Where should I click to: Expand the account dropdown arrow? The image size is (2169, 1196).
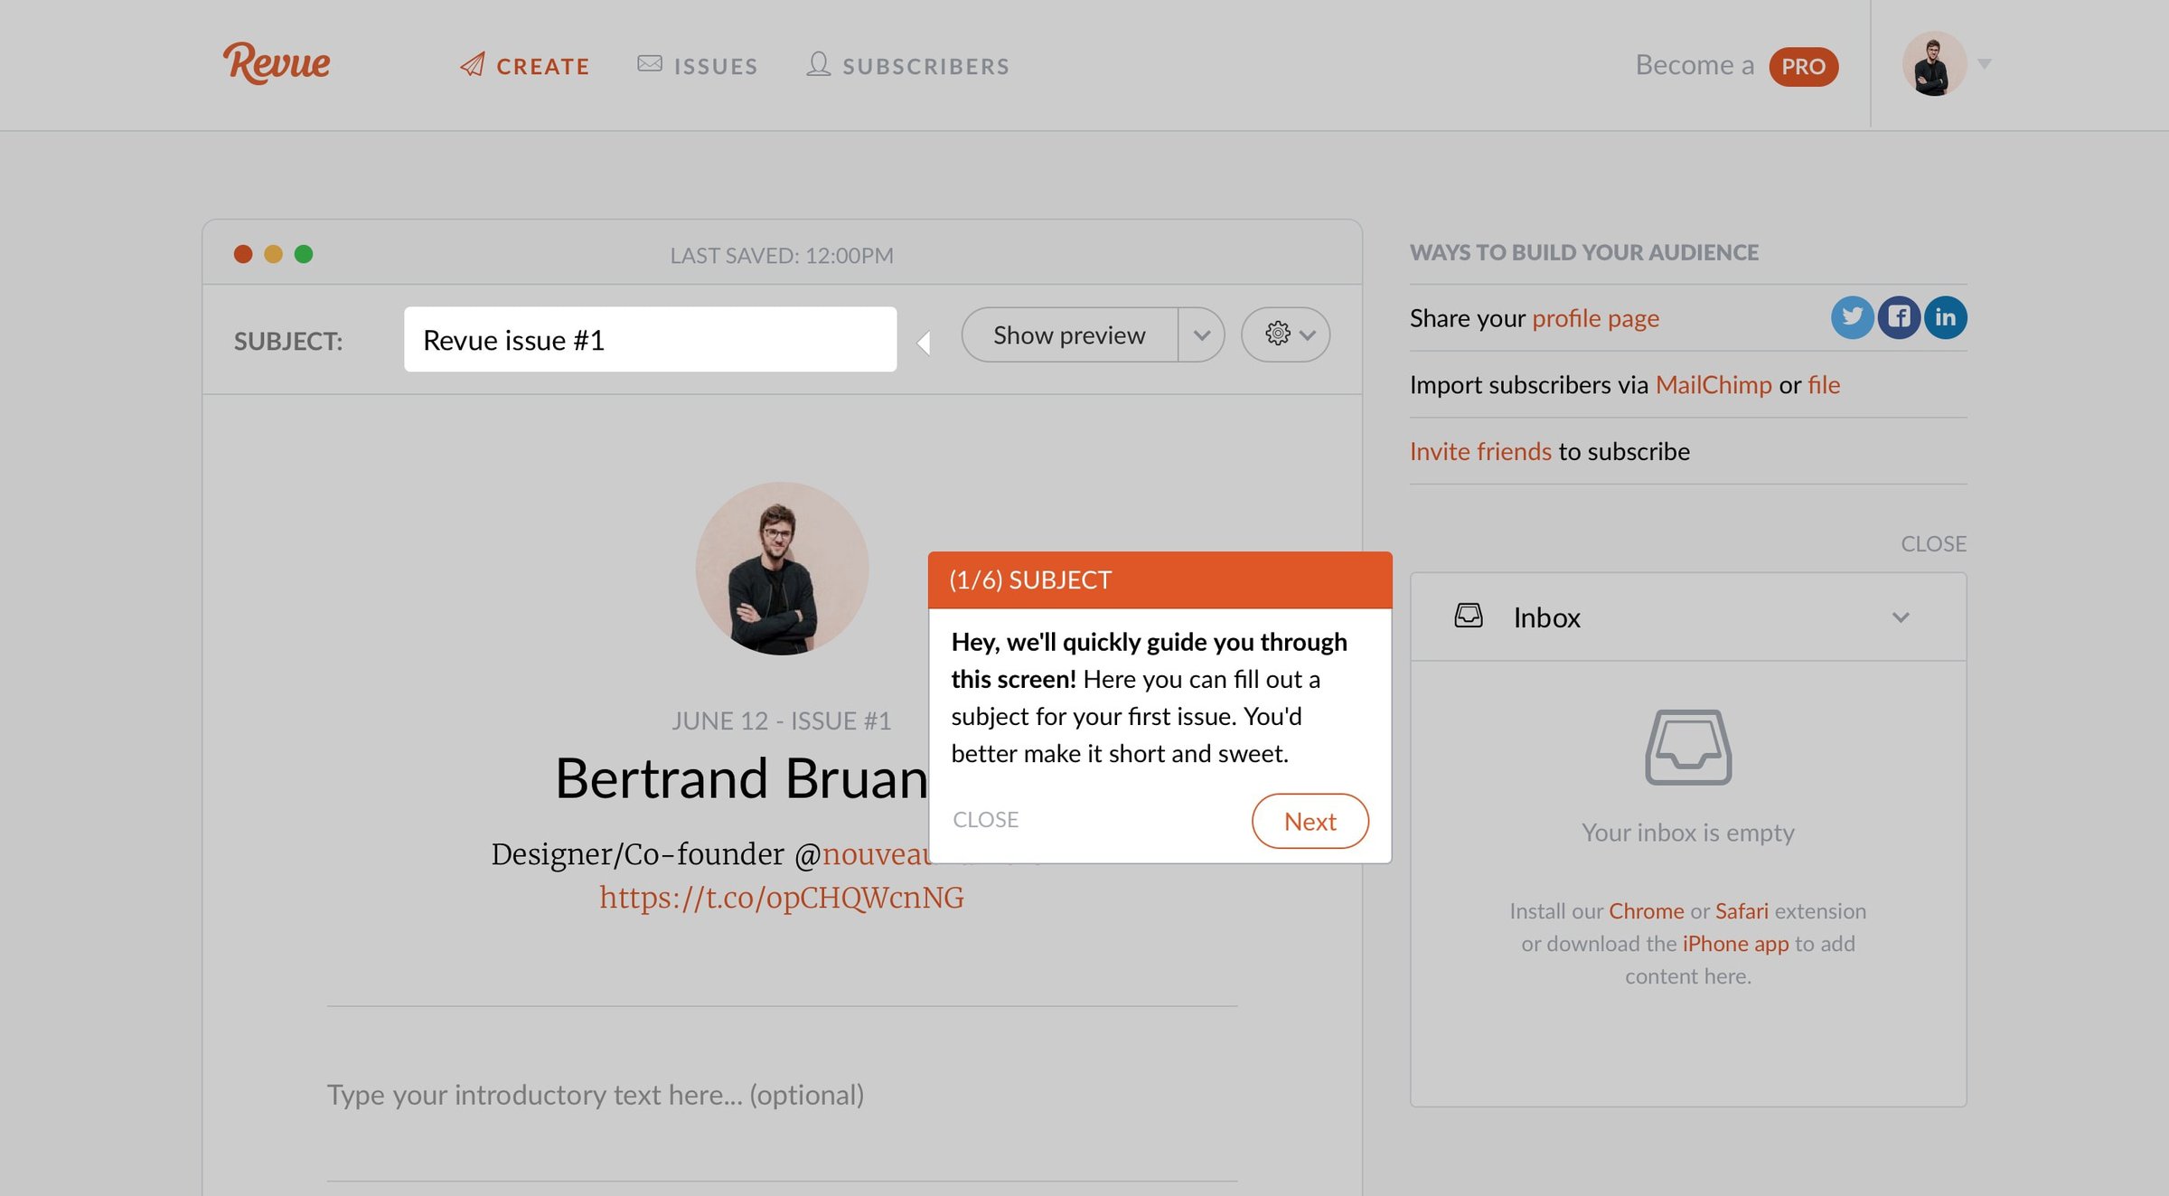(1985, 63)
